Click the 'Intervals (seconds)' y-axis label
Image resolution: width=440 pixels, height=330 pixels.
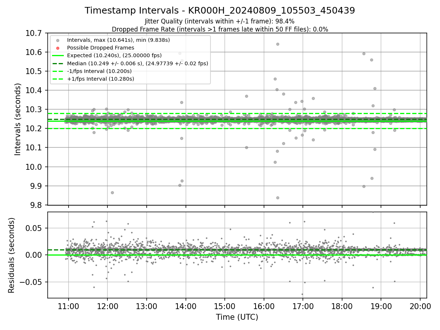[18, 119]
